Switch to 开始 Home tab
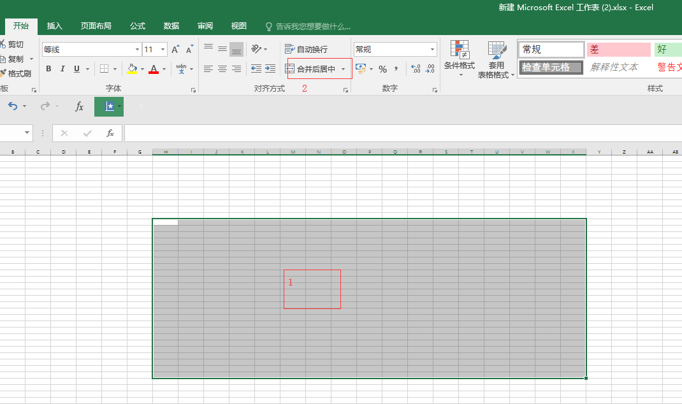The width and height of the screenshot is (682, 404). pos(21,26)
